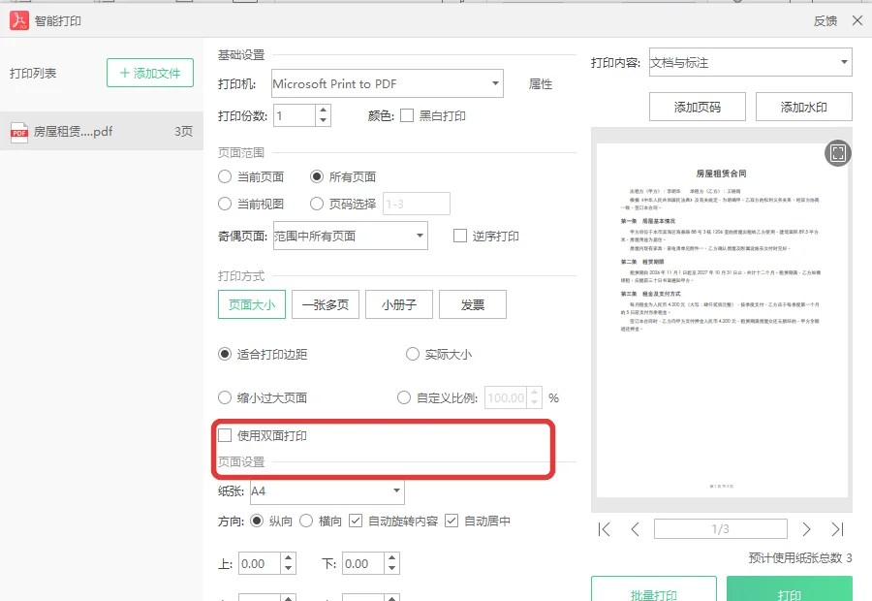Increase top margin value
This screenshot has width=872, height=601.
pyautogui.click(x=288, y=557)
